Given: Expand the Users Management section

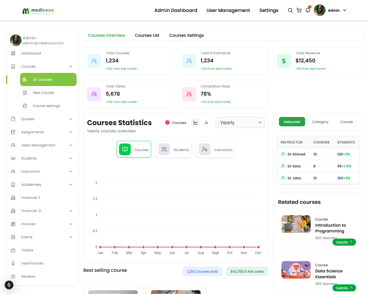Looking at the screenshot, I should click(71, 145).
